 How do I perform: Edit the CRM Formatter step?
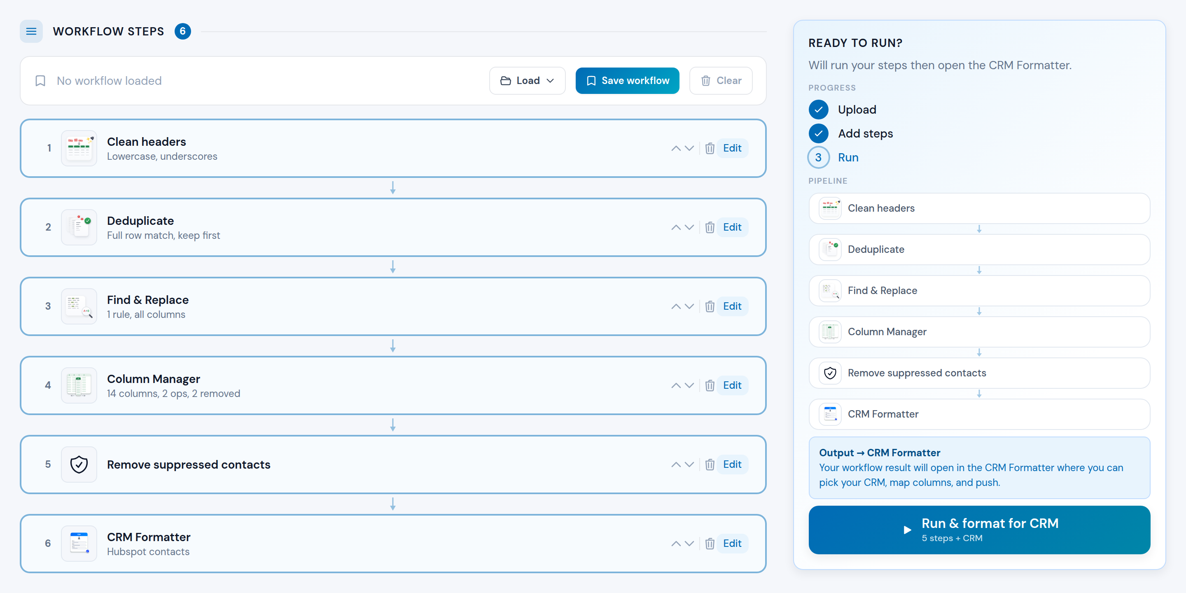click(732, 544)
